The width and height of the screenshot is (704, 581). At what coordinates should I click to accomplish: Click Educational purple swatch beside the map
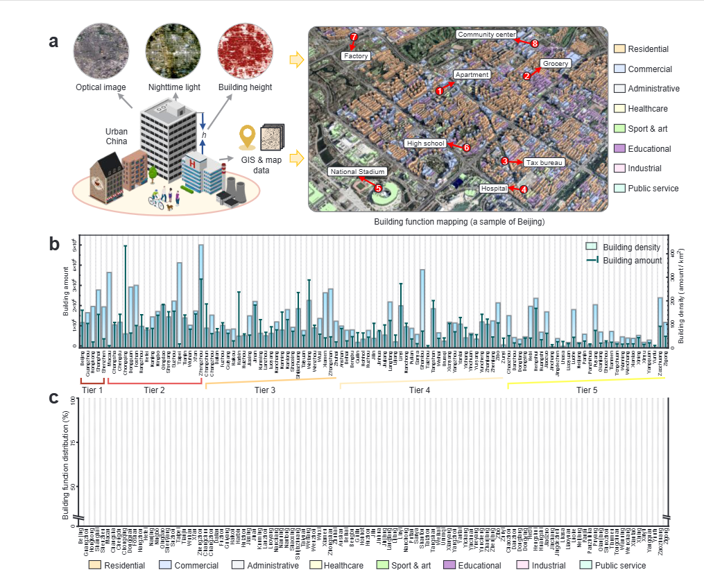(x=620, y=148)
